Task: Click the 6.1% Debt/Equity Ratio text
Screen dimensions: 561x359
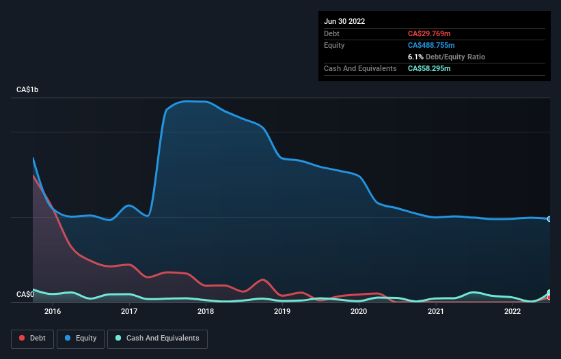Action: tap(446, 57)
